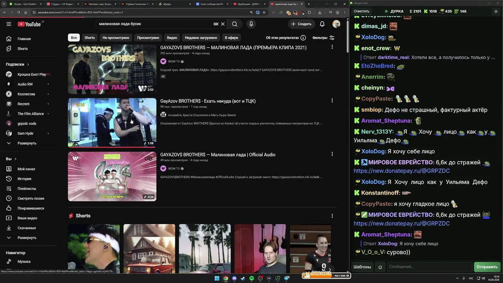
Task: Switch to 'Клип сообщества' browser tab
Action: (212, 4)
